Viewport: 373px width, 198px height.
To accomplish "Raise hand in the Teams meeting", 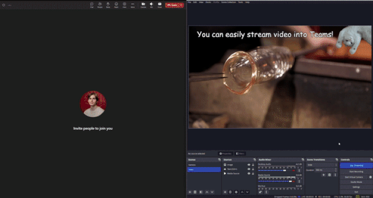I will pos(108,5).
